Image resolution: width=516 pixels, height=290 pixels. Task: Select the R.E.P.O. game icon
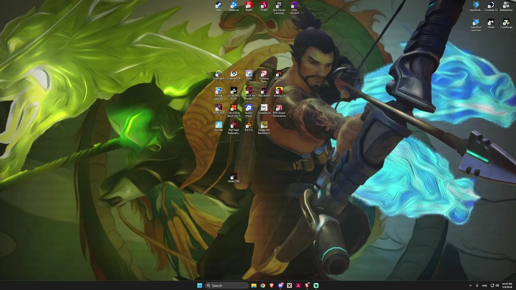(249, 127)
